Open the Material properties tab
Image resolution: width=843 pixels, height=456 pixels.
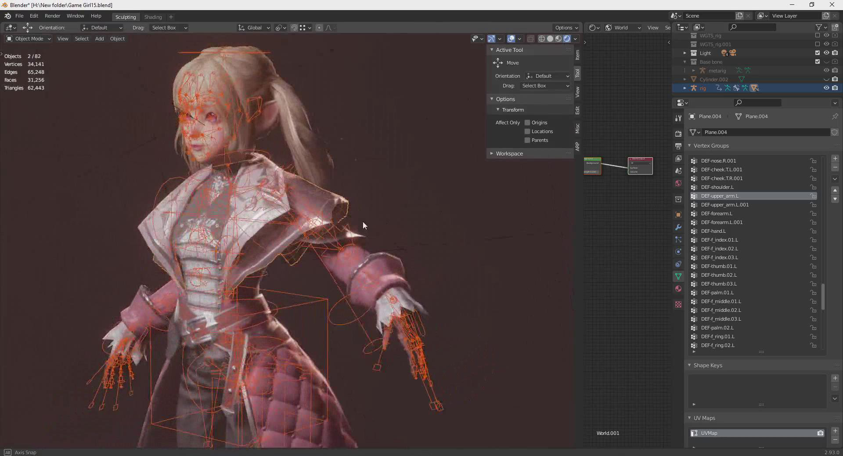pos(678,289)
